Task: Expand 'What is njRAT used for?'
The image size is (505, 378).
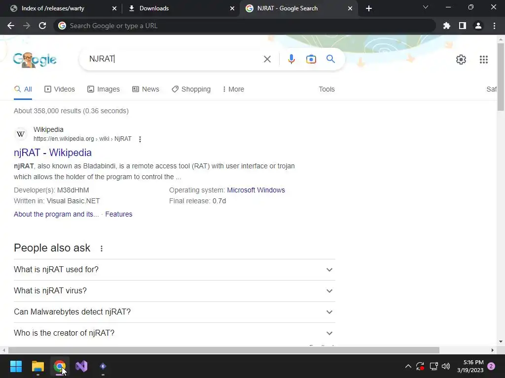Action: pos(174,270)
